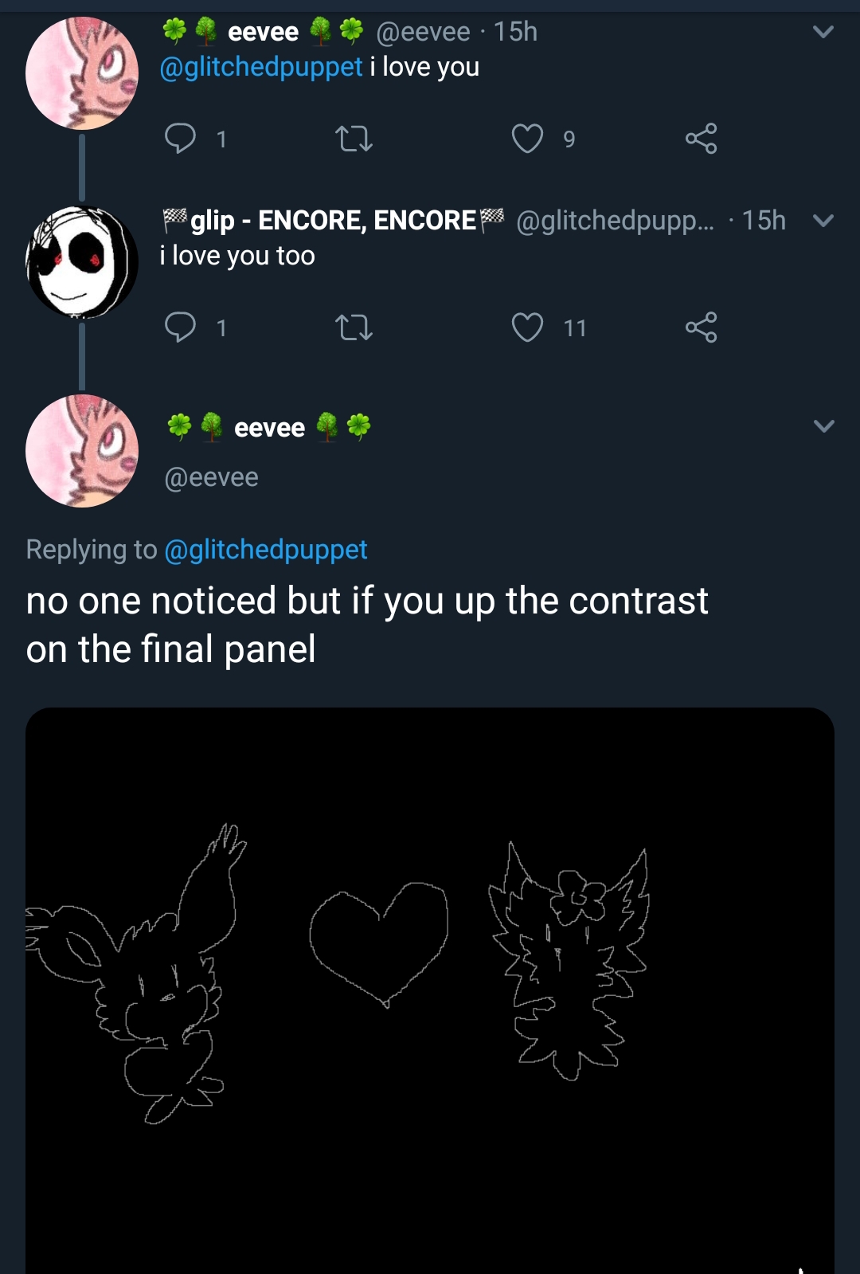Like glip's tweet with 11 likes
This screenshot has height=1274, width=860.
point(527,327)
